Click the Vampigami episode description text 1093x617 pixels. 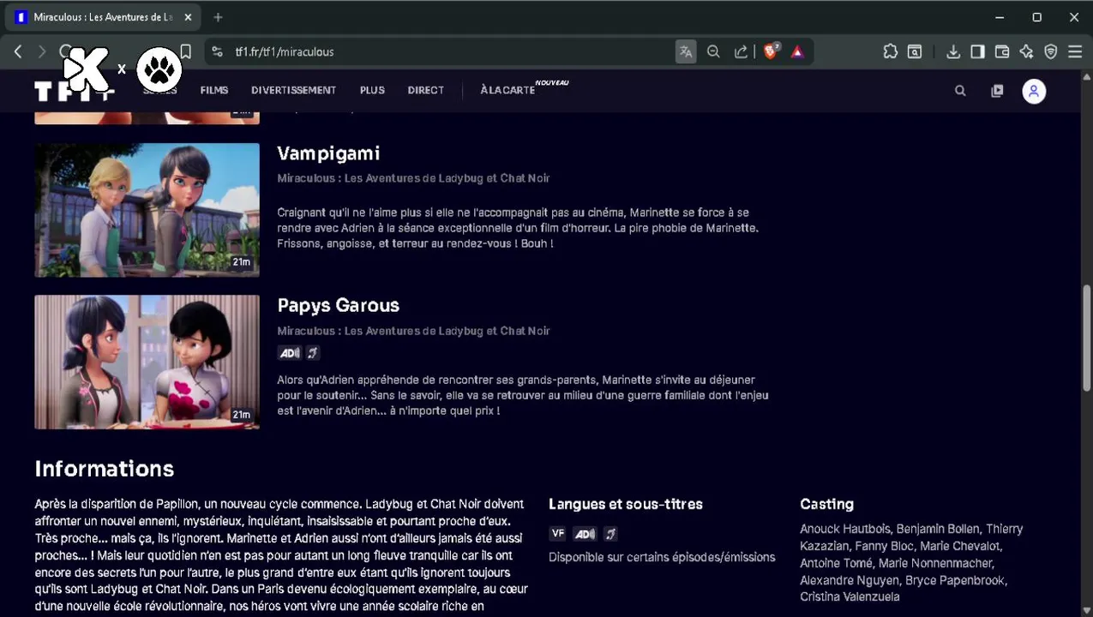click(518, 228)
